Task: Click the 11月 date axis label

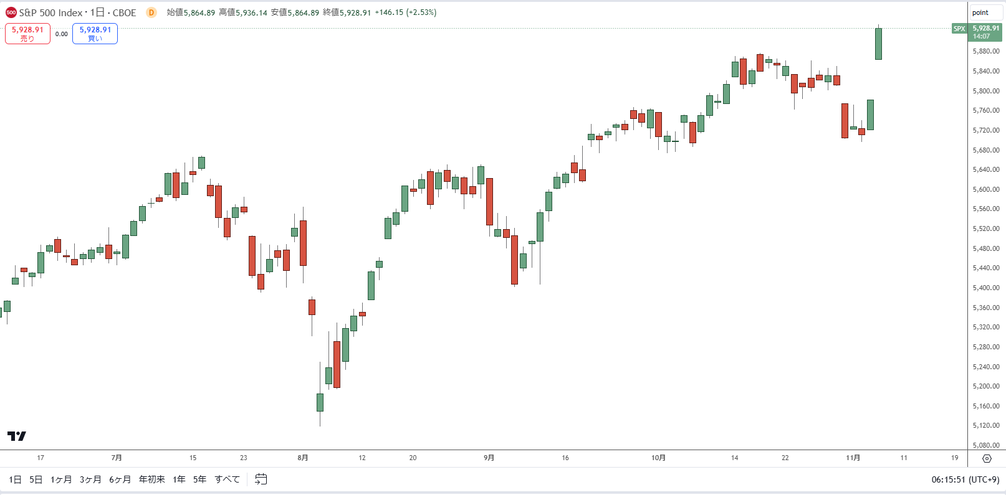Action: [853, 458]
